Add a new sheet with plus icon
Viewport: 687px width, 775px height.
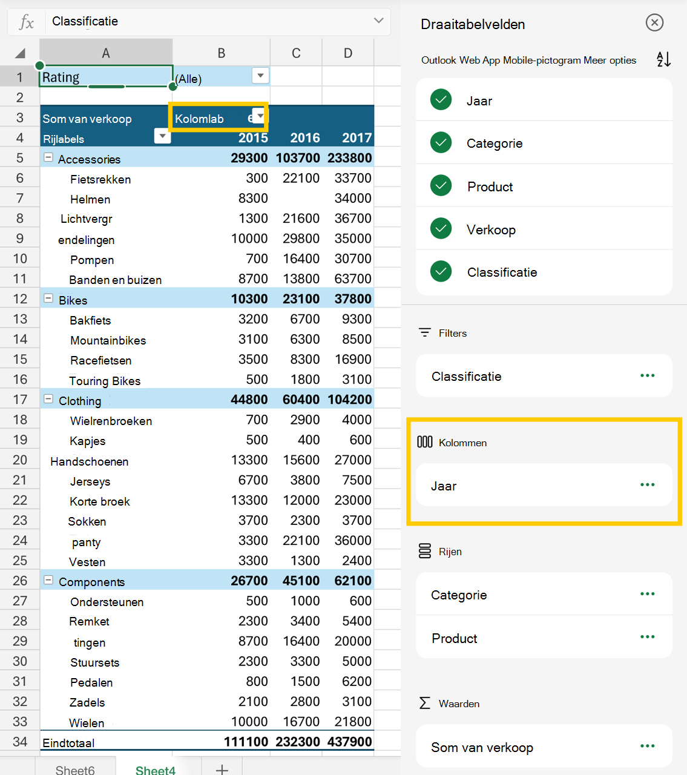[x=222, y=769]
